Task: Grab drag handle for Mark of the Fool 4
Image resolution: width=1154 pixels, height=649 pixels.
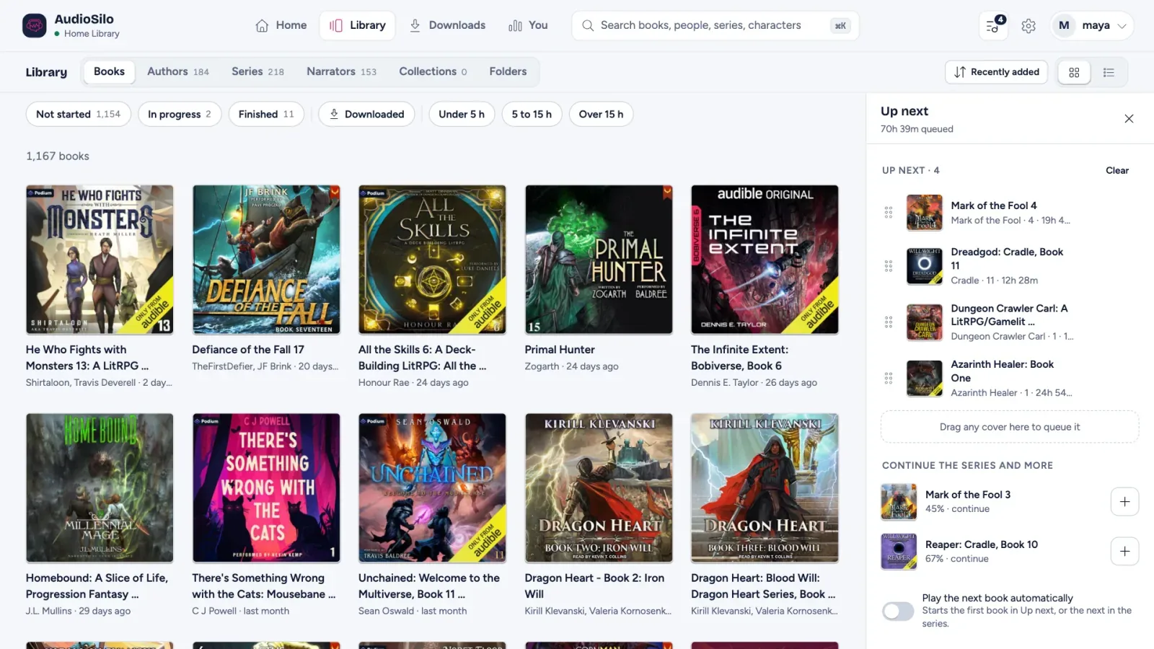Action: (x=889, y=212)
